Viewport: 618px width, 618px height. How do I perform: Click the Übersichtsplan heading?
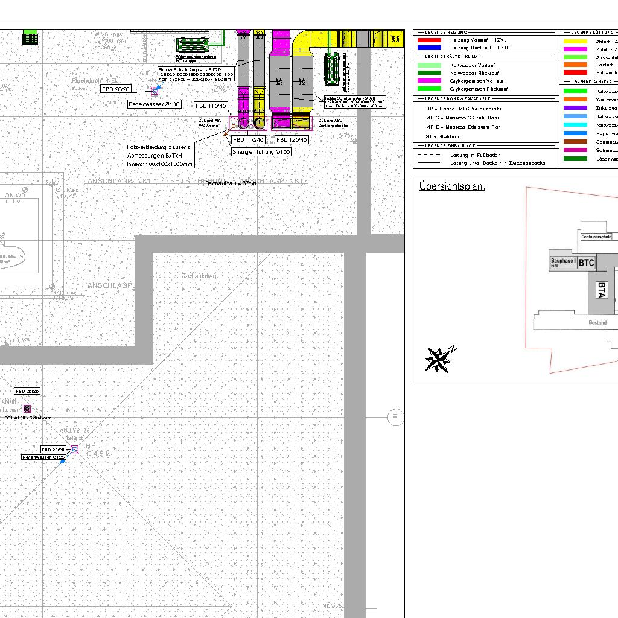click(x=452, y=186)
